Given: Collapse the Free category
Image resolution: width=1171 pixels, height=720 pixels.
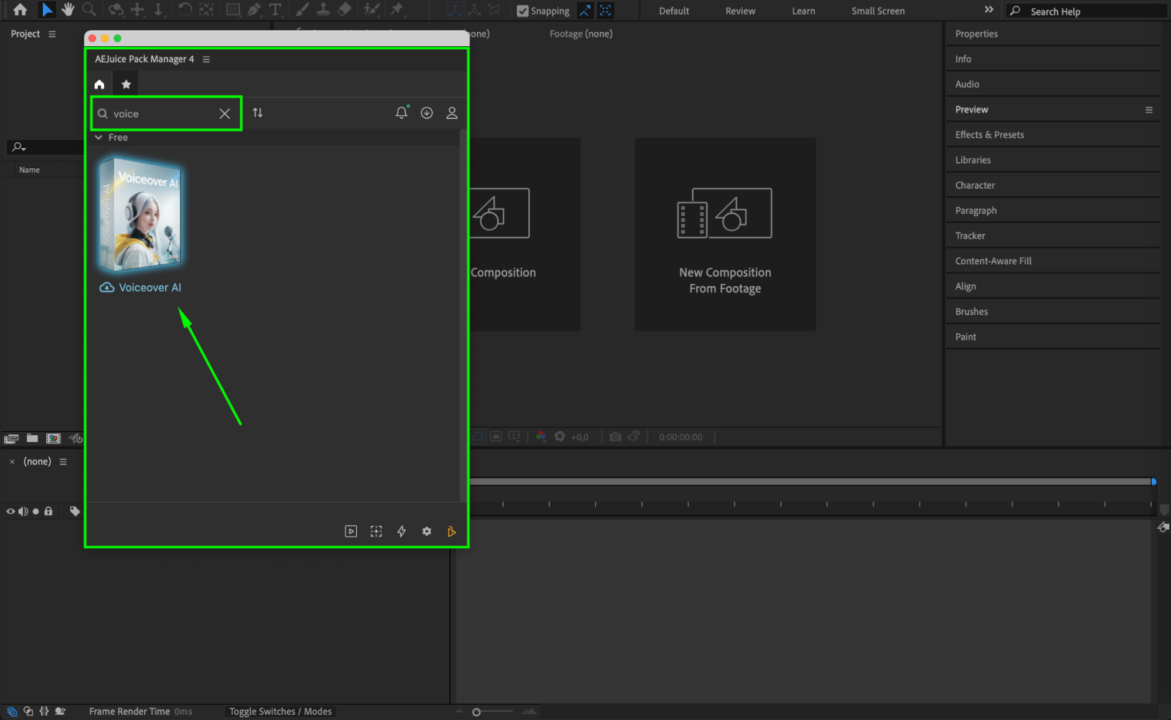Looking at the screenshot, I should 98,137.
